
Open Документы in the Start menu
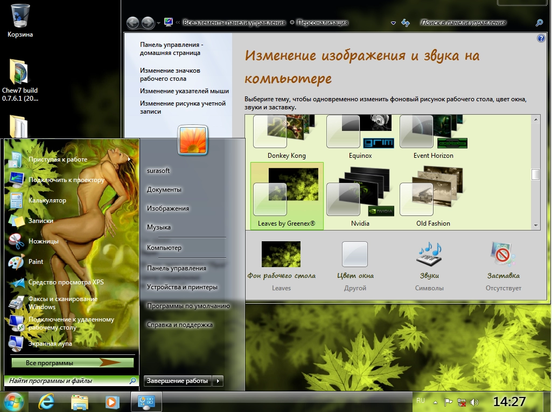164,190
